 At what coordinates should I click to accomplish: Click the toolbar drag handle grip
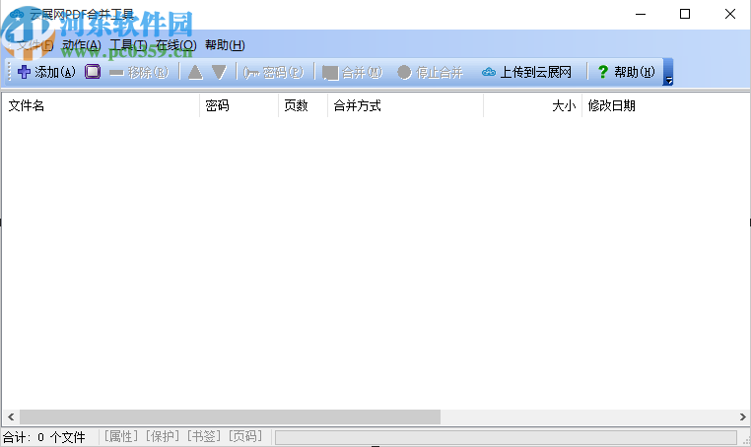[10, 72]
